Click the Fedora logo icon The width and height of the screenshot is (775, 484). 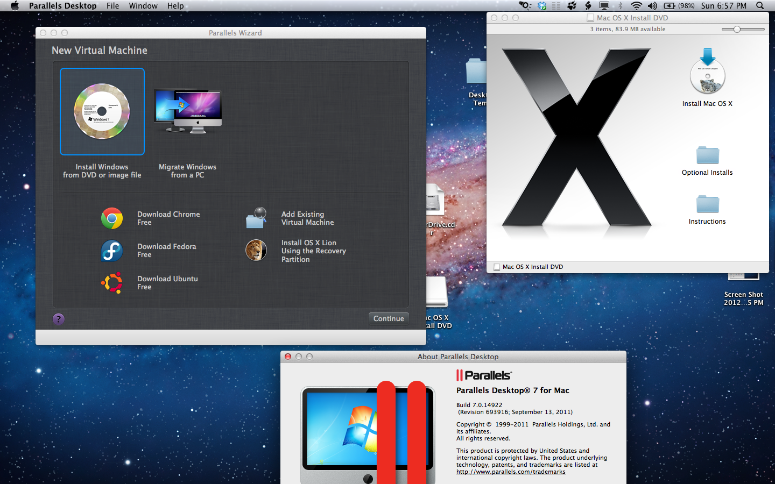[112, 251]
